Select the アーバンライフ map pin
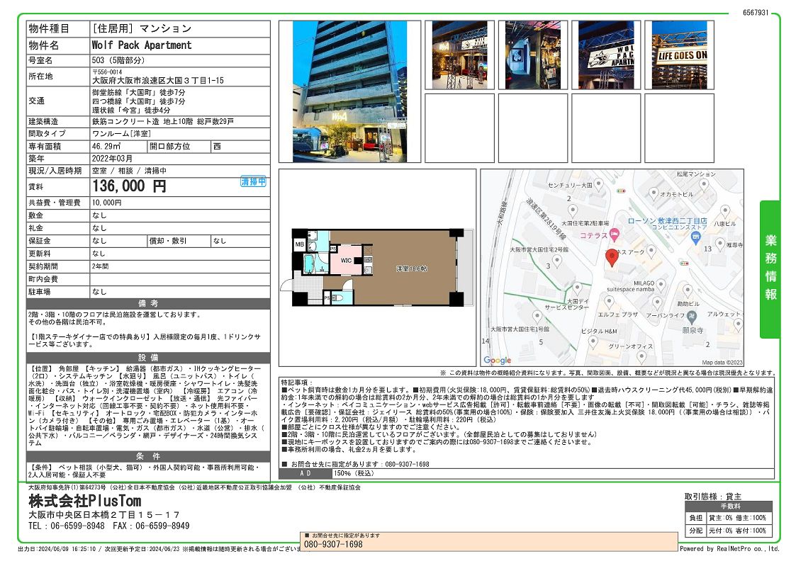Screen dimensions: 796x561 [x=657, y=303]
